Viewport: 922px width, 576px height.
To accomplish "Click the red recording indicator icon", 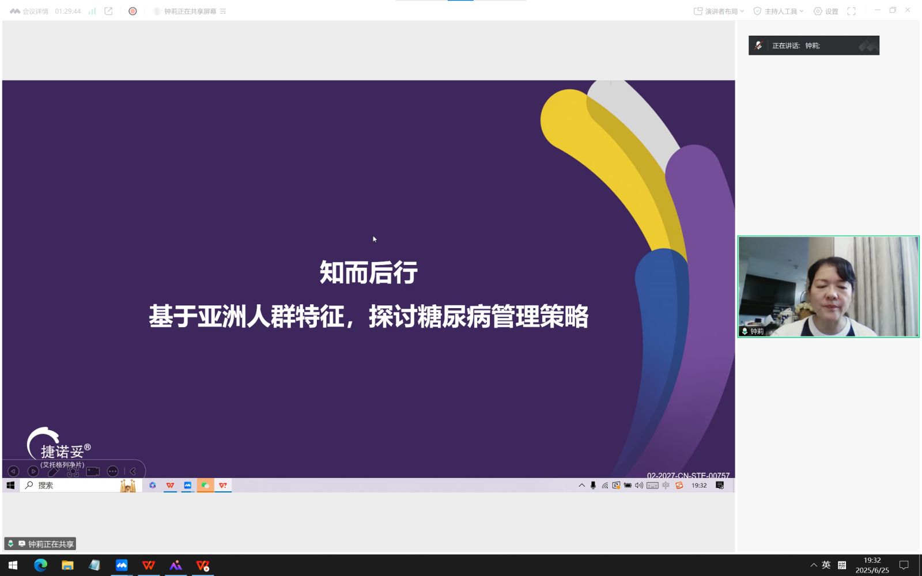I will coord(133,11).
